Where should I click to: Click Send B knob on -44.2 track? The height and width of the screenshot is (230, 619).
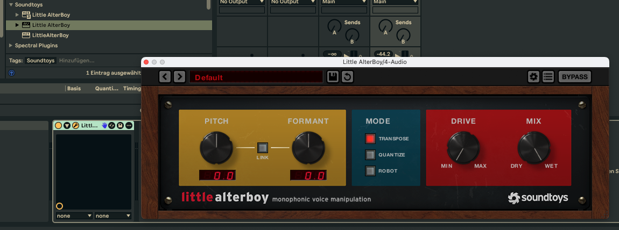(x=404, y=36)
